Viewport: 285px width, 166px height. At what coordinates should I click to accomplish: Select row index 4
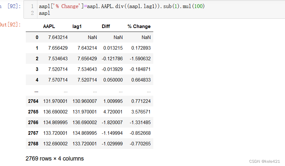37,80
